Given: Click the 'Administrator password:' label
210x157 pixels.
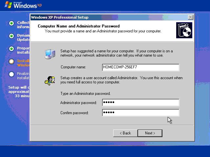Looking at the screenshot, I should (x=78, y=103).
